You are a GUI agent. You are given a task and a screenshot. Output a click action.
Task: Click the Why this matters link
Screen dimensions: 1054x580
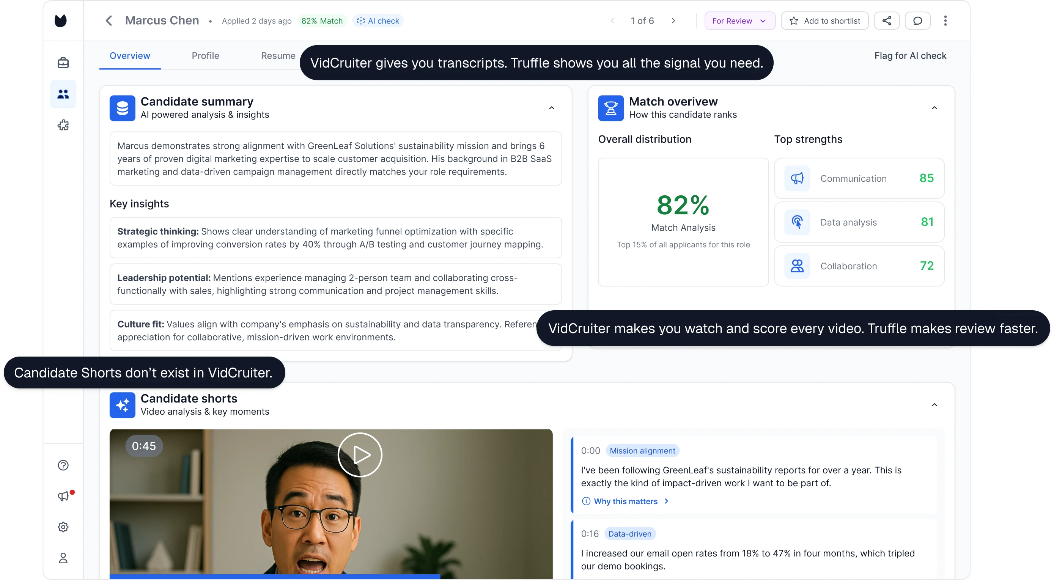click(625, 501)
